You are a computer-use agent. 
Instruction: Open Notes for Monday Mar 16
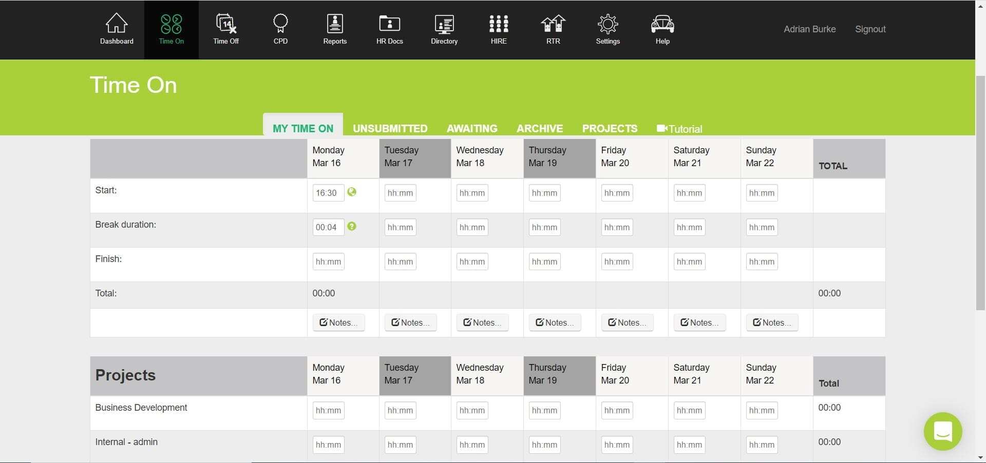point(339,323)
